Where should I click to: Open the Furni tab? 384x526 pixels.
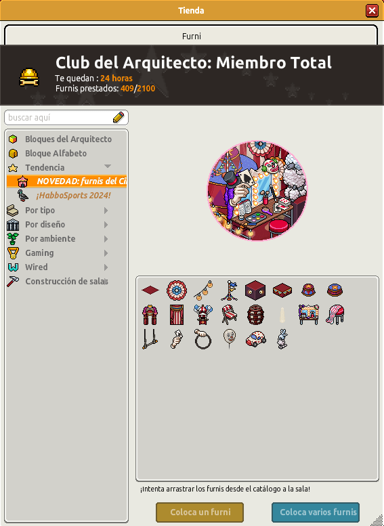coord(192,36)
